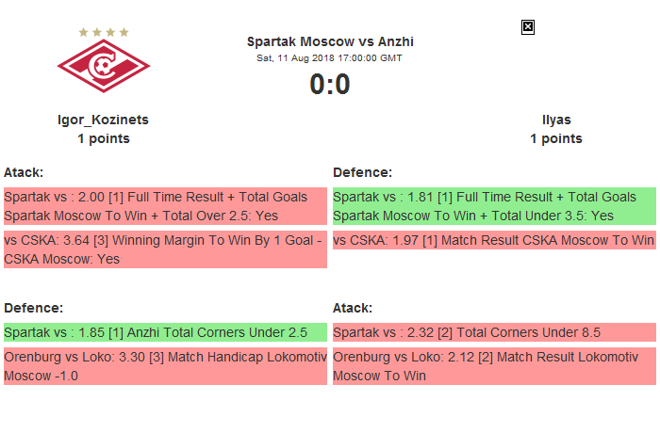Screen dimensions: 660x433
Task: Click the four stars above the logo
Action: click(104, 32)
